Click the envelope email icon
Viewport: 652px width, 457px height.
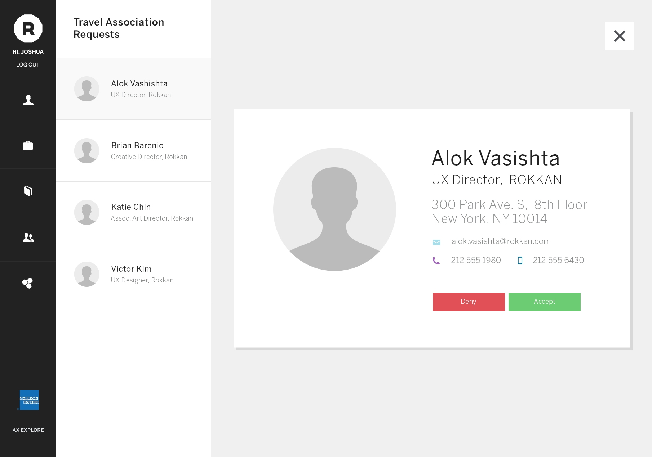[x=436, y=242]
